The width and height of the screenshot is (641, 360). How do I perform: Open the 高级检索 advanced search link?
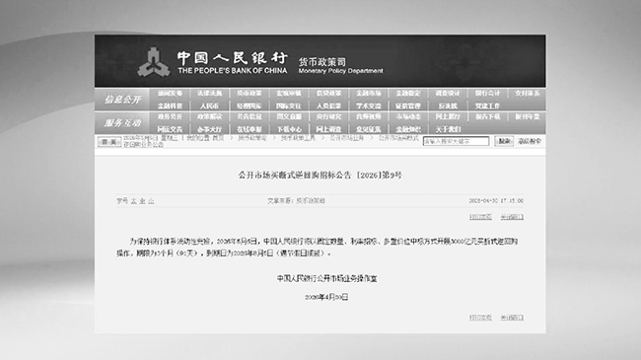click(x=530, y=141)
